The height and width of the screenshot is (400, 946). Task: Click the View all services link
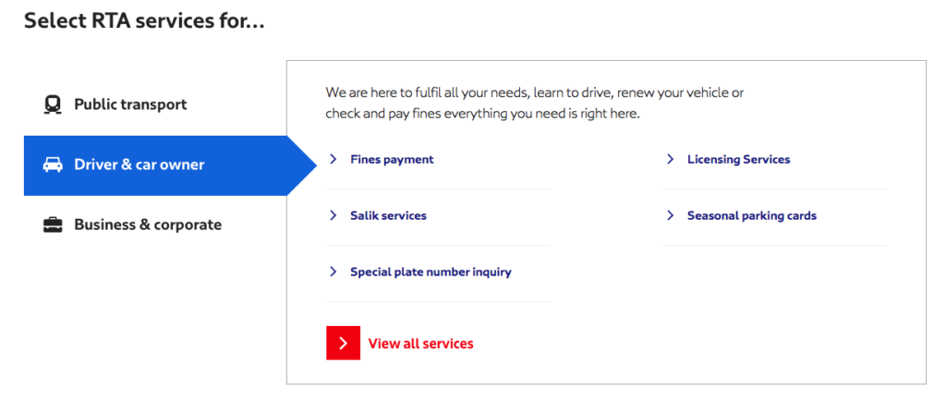pyautogui.click(x=420, y=344)
